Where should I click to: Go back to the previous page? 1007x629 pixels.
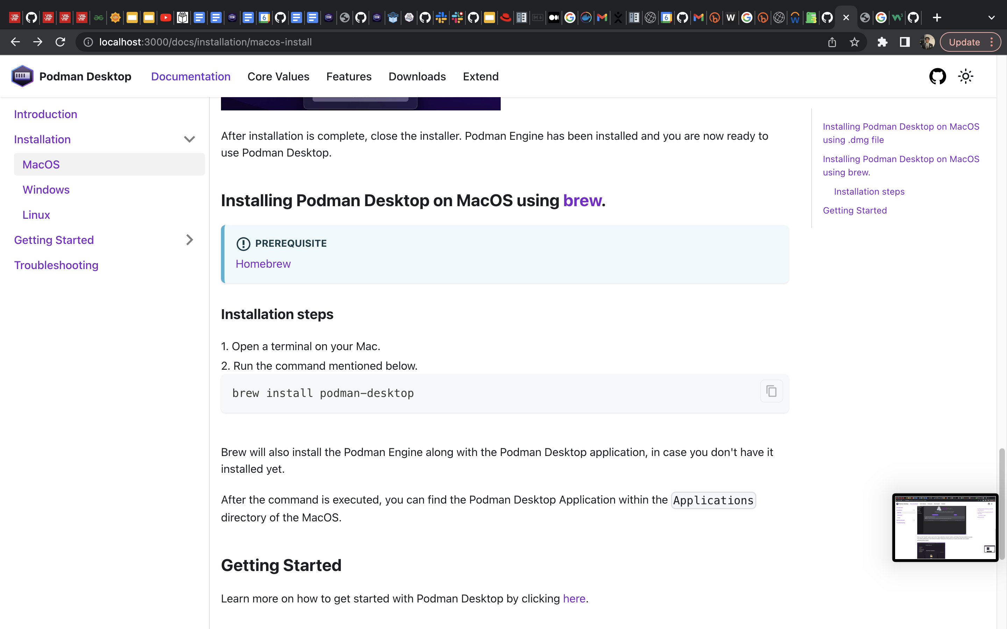coord(15,42)
